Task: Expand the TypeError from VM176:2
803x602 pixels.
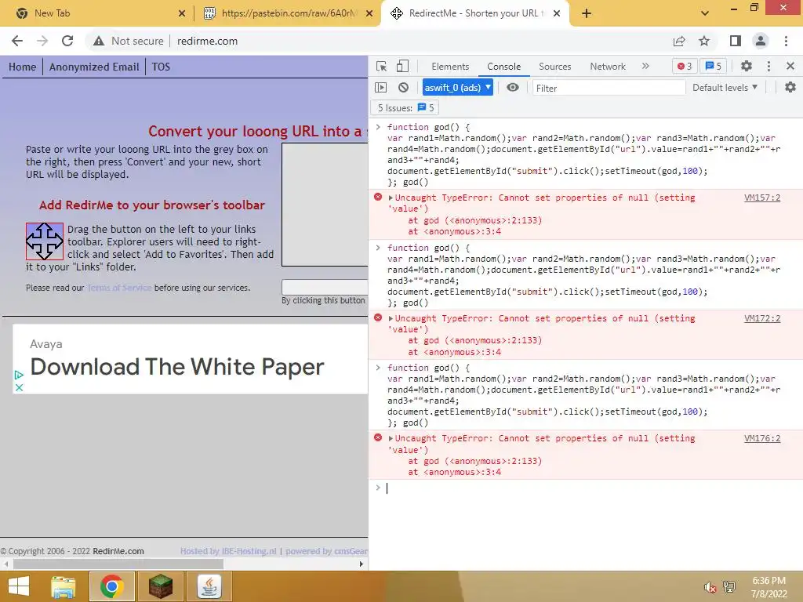Action: click(x=391, y=439)
